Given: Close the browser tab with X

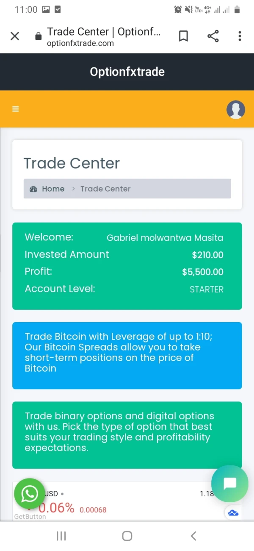Looking at the screenshot, I should point(15,36).
